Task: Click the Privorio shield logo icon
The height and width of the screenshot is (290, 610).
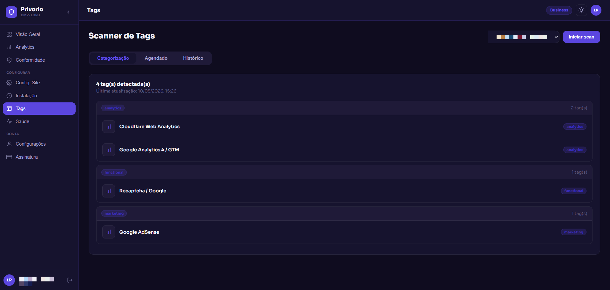Action: [11, 12]
